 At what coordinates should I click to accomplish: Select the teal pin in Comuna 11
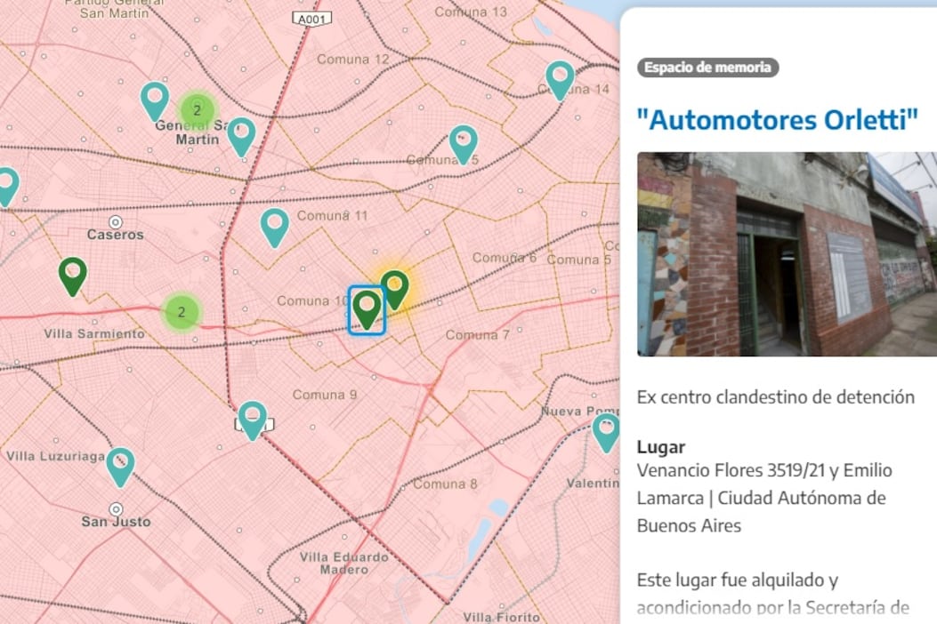(x=276, y=225)
